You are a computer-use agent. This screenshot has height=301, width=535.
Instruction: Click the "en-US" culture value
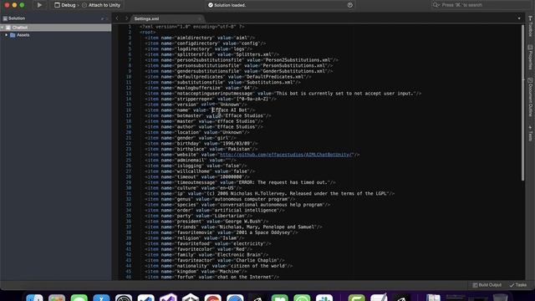tap(227, 187)
